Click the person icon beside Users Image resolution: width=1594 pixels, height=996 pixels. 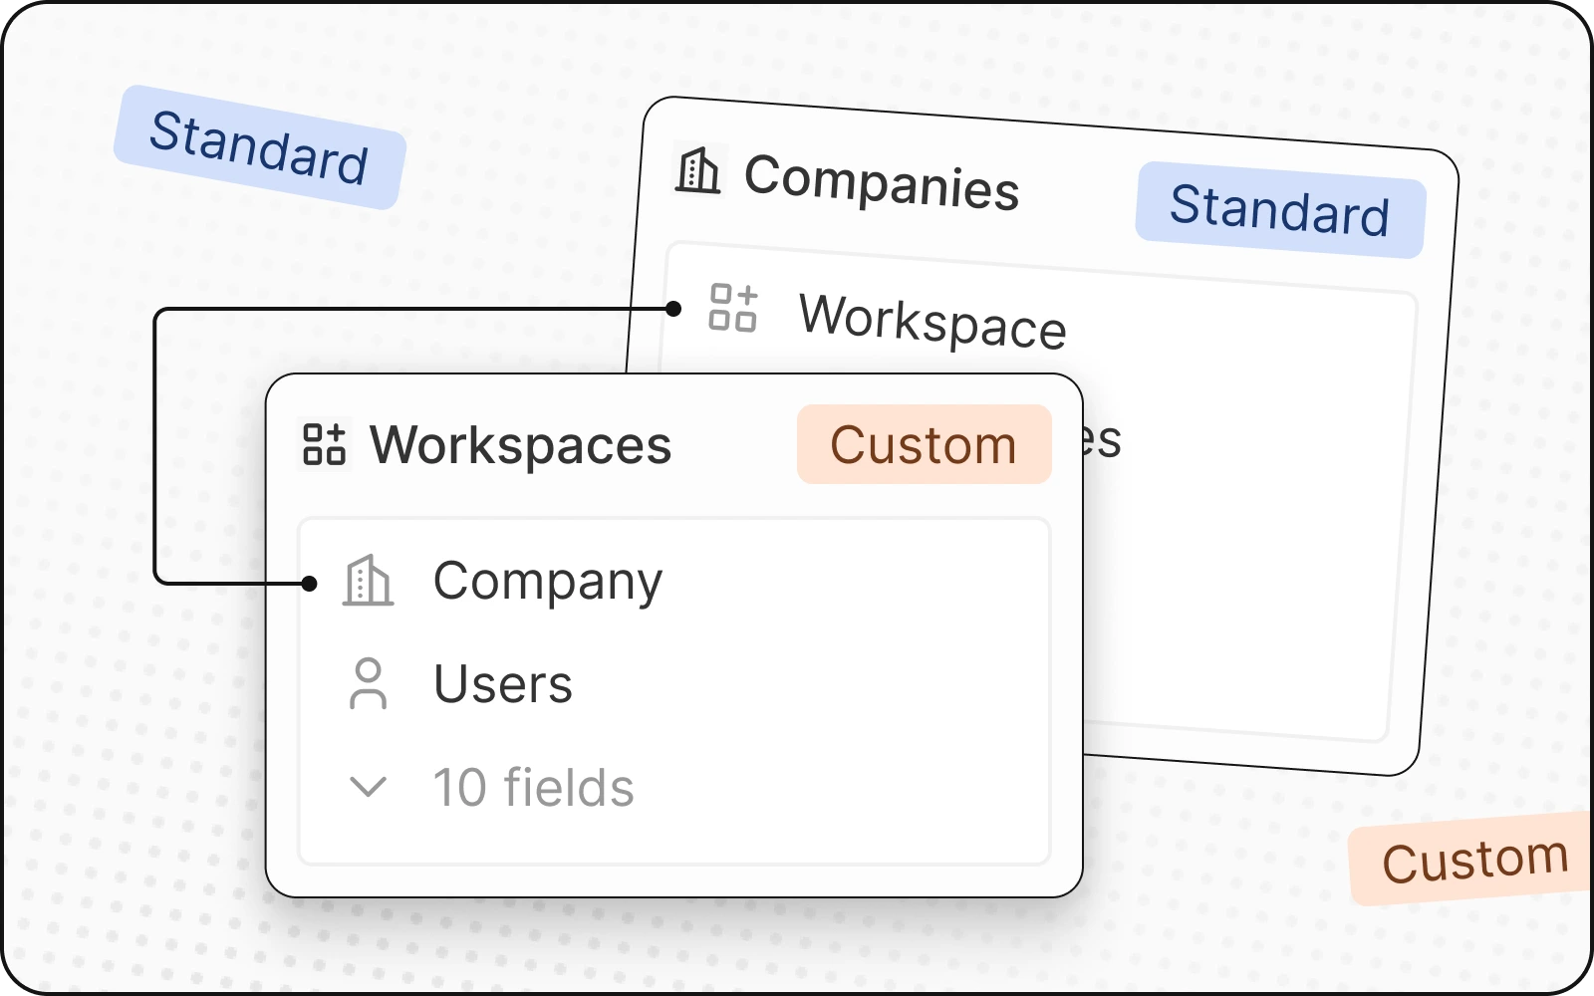[368, 683]
